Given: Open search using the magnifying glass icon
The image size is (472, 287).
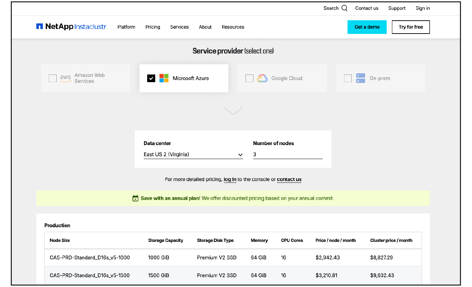Looking at the screenshot, I should (345, 8).
